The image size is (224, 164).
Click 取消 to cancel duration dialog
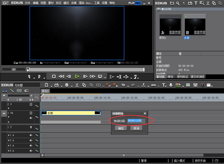tap(136, 128)
